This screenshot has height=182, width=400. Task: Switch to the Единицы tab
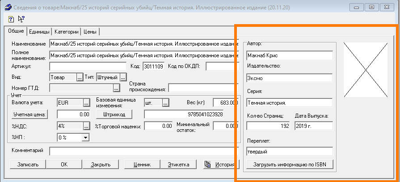(39, 32)
